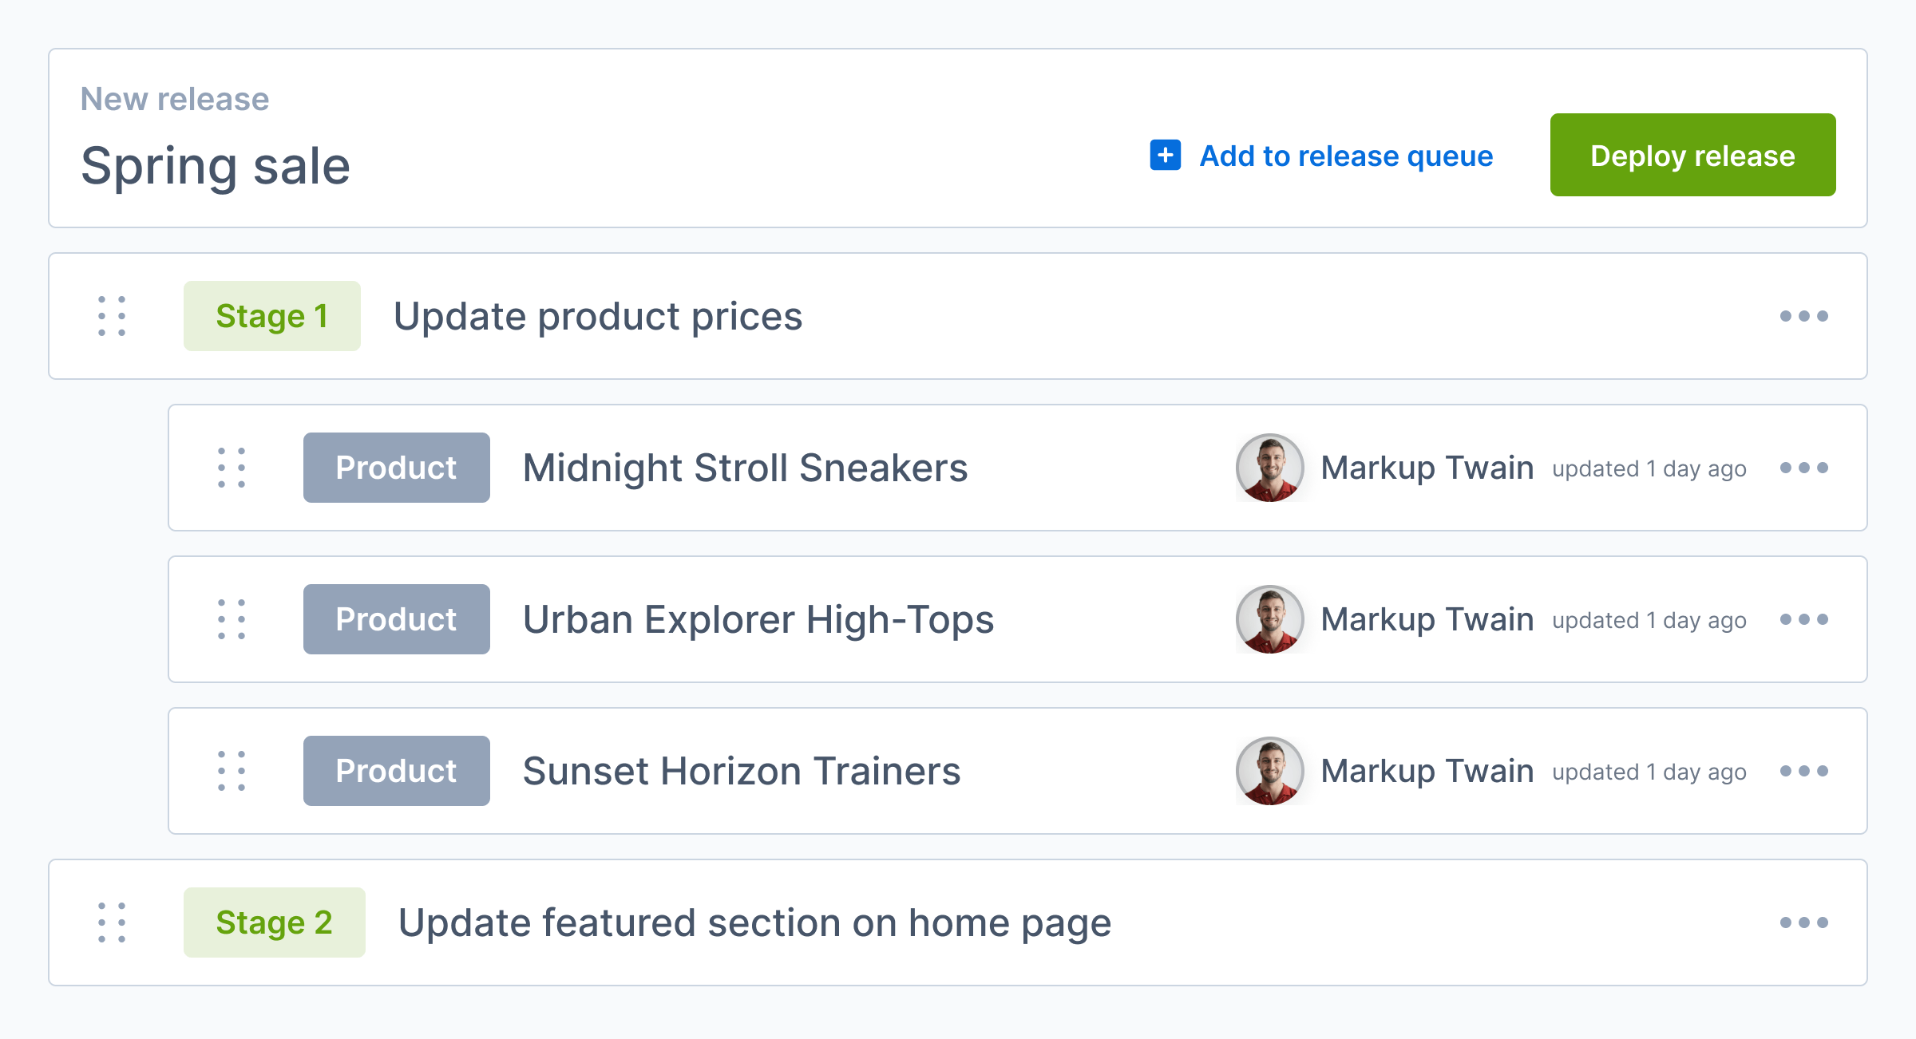Image resolution: width=1916 pixels, height=1039 pixels.
Task: Click the Spring sale release title
Action: pyautogui.click(x=216, y=167)
